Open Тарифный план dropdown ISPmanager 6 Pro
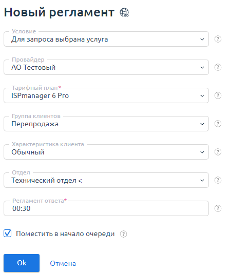The image size is (230, 273). click(x=106, y=95)
